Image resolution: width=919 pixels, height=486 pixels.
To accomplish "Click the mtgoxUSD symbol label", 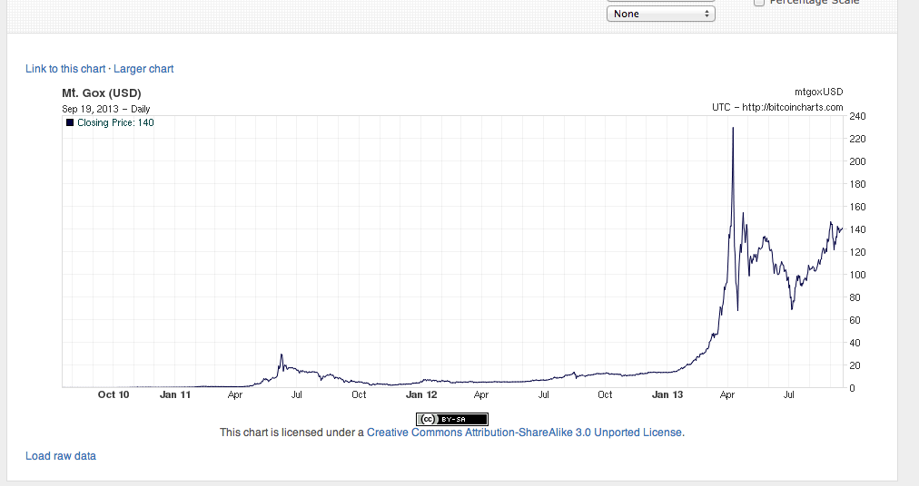I will coord(818,92).
